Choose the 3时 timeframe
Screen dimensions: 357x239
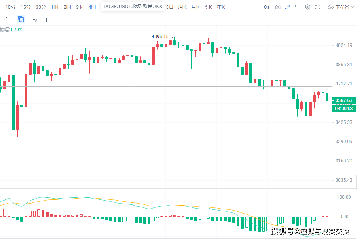pyautogui.click(x=80, y=7)
